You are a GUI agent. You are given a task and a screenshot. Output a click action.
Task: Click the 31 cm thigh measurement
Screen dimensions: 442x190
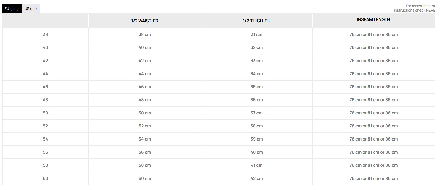click(x=256, y=35)
